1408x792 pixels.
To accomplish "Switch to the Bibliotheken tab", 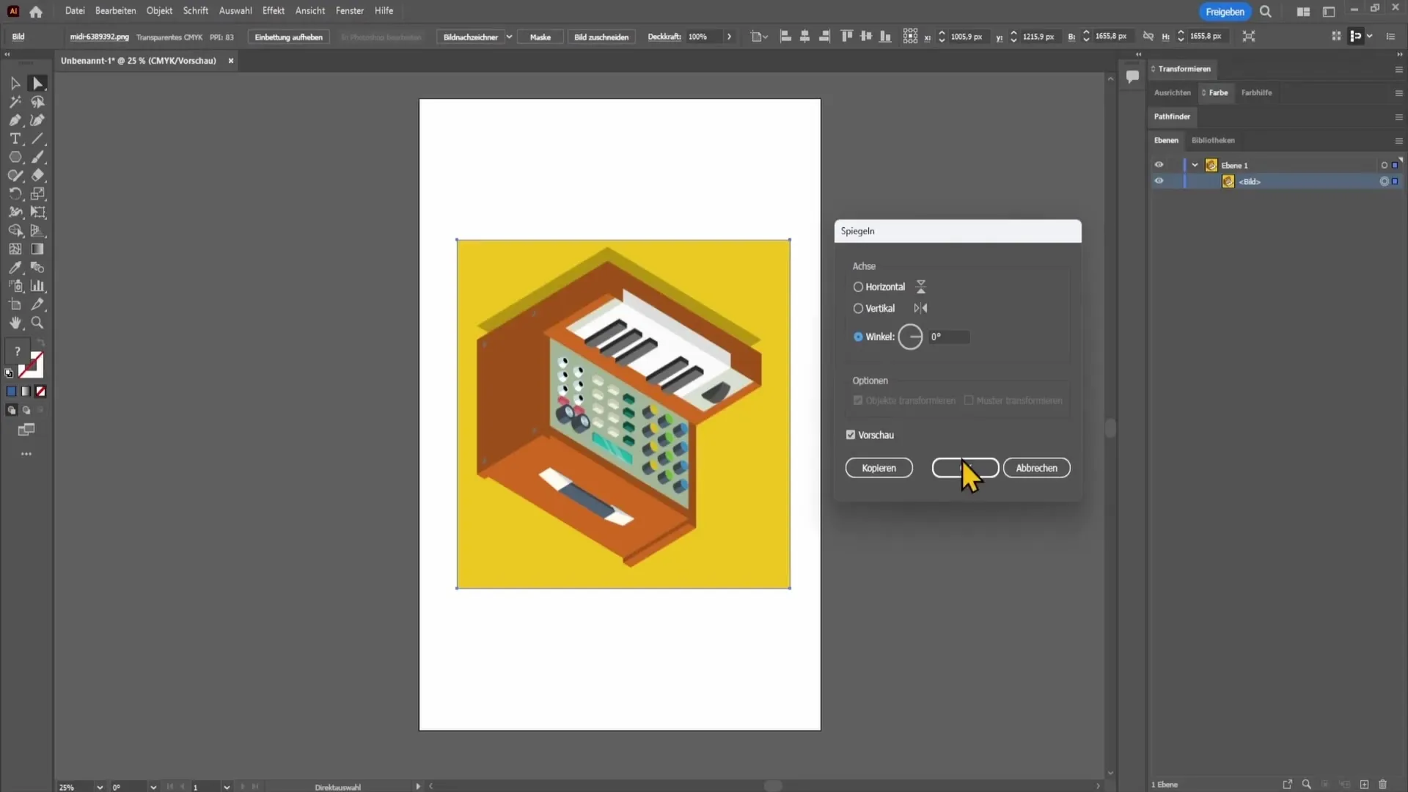I will 1213,140.
